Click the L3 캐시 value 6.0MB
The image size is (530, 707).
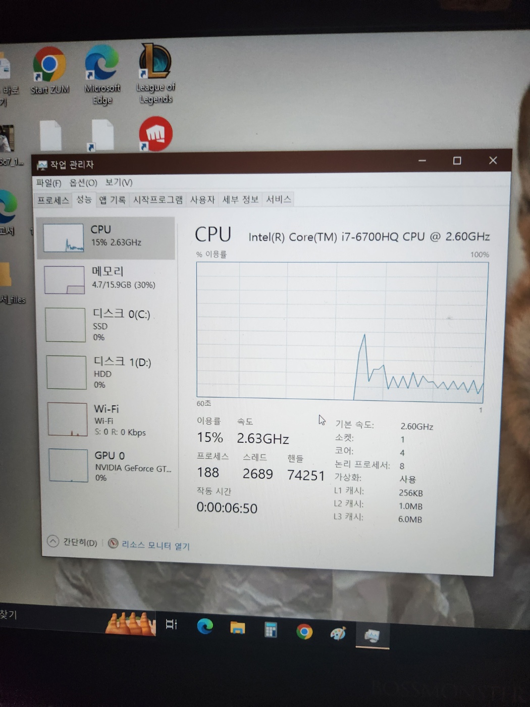click(410, 519)
